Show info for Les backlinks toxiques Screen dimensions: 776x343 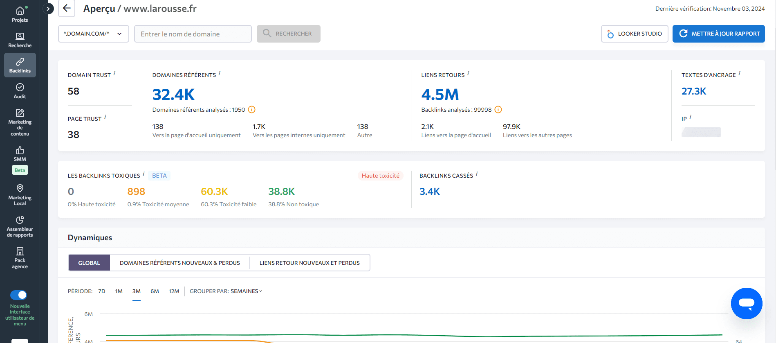coord(144,174)
